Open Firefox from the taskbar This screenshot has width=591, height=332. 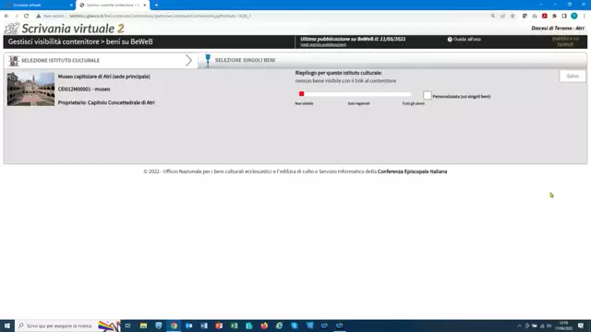(264, 326)
